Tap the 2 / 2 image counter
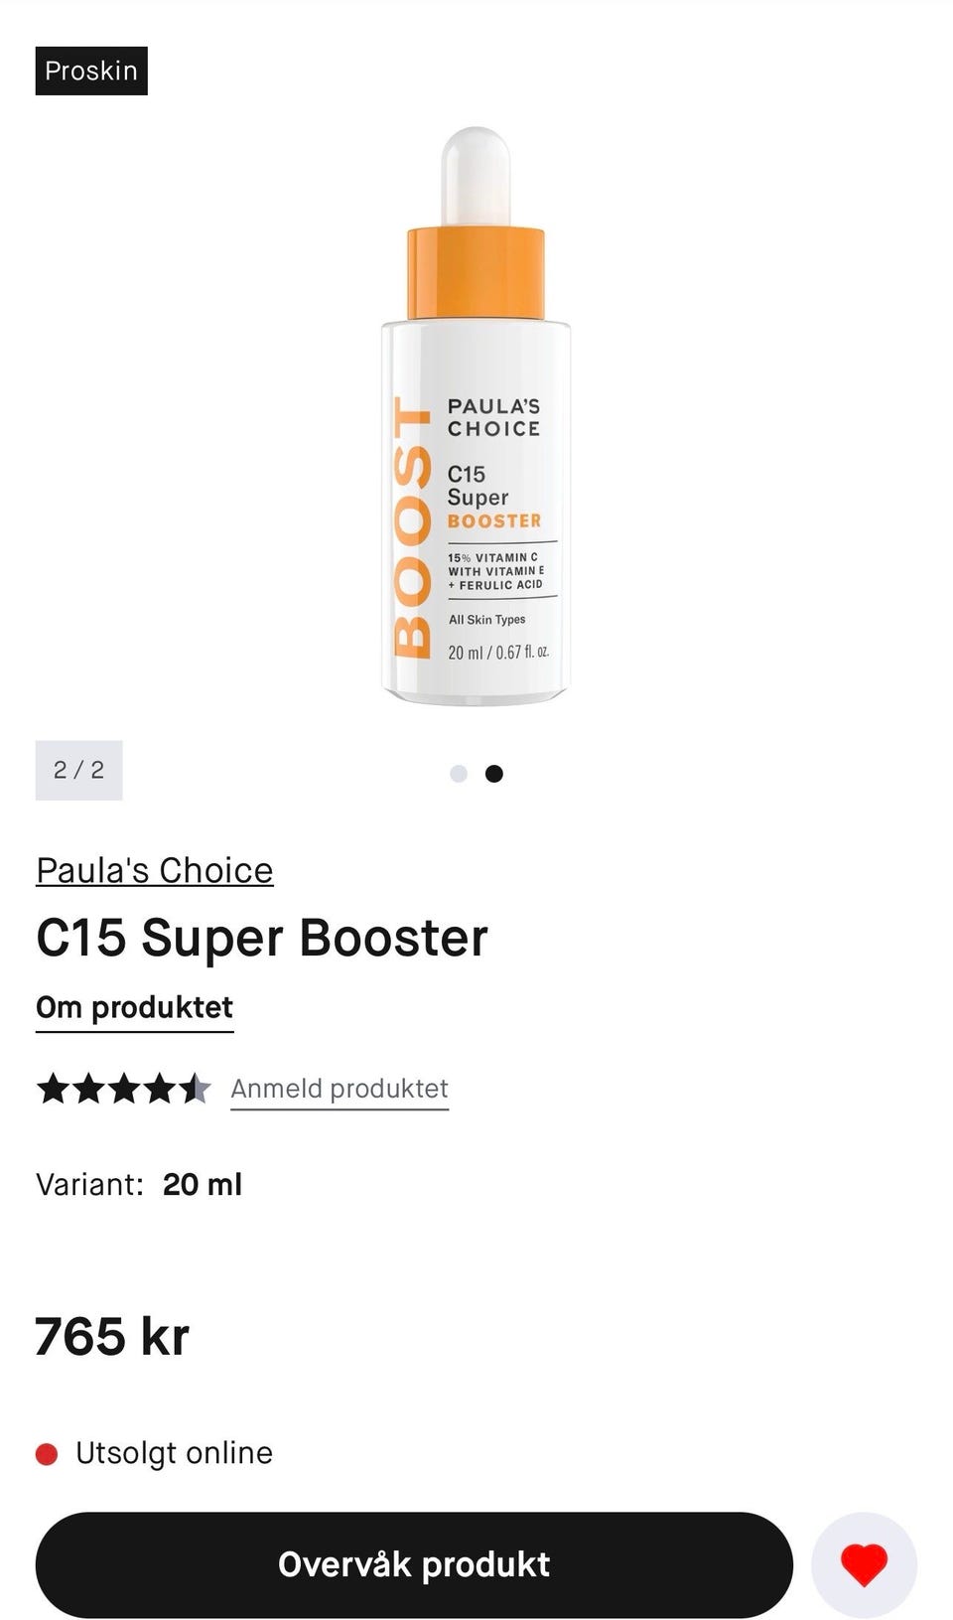 click(79, 770)
